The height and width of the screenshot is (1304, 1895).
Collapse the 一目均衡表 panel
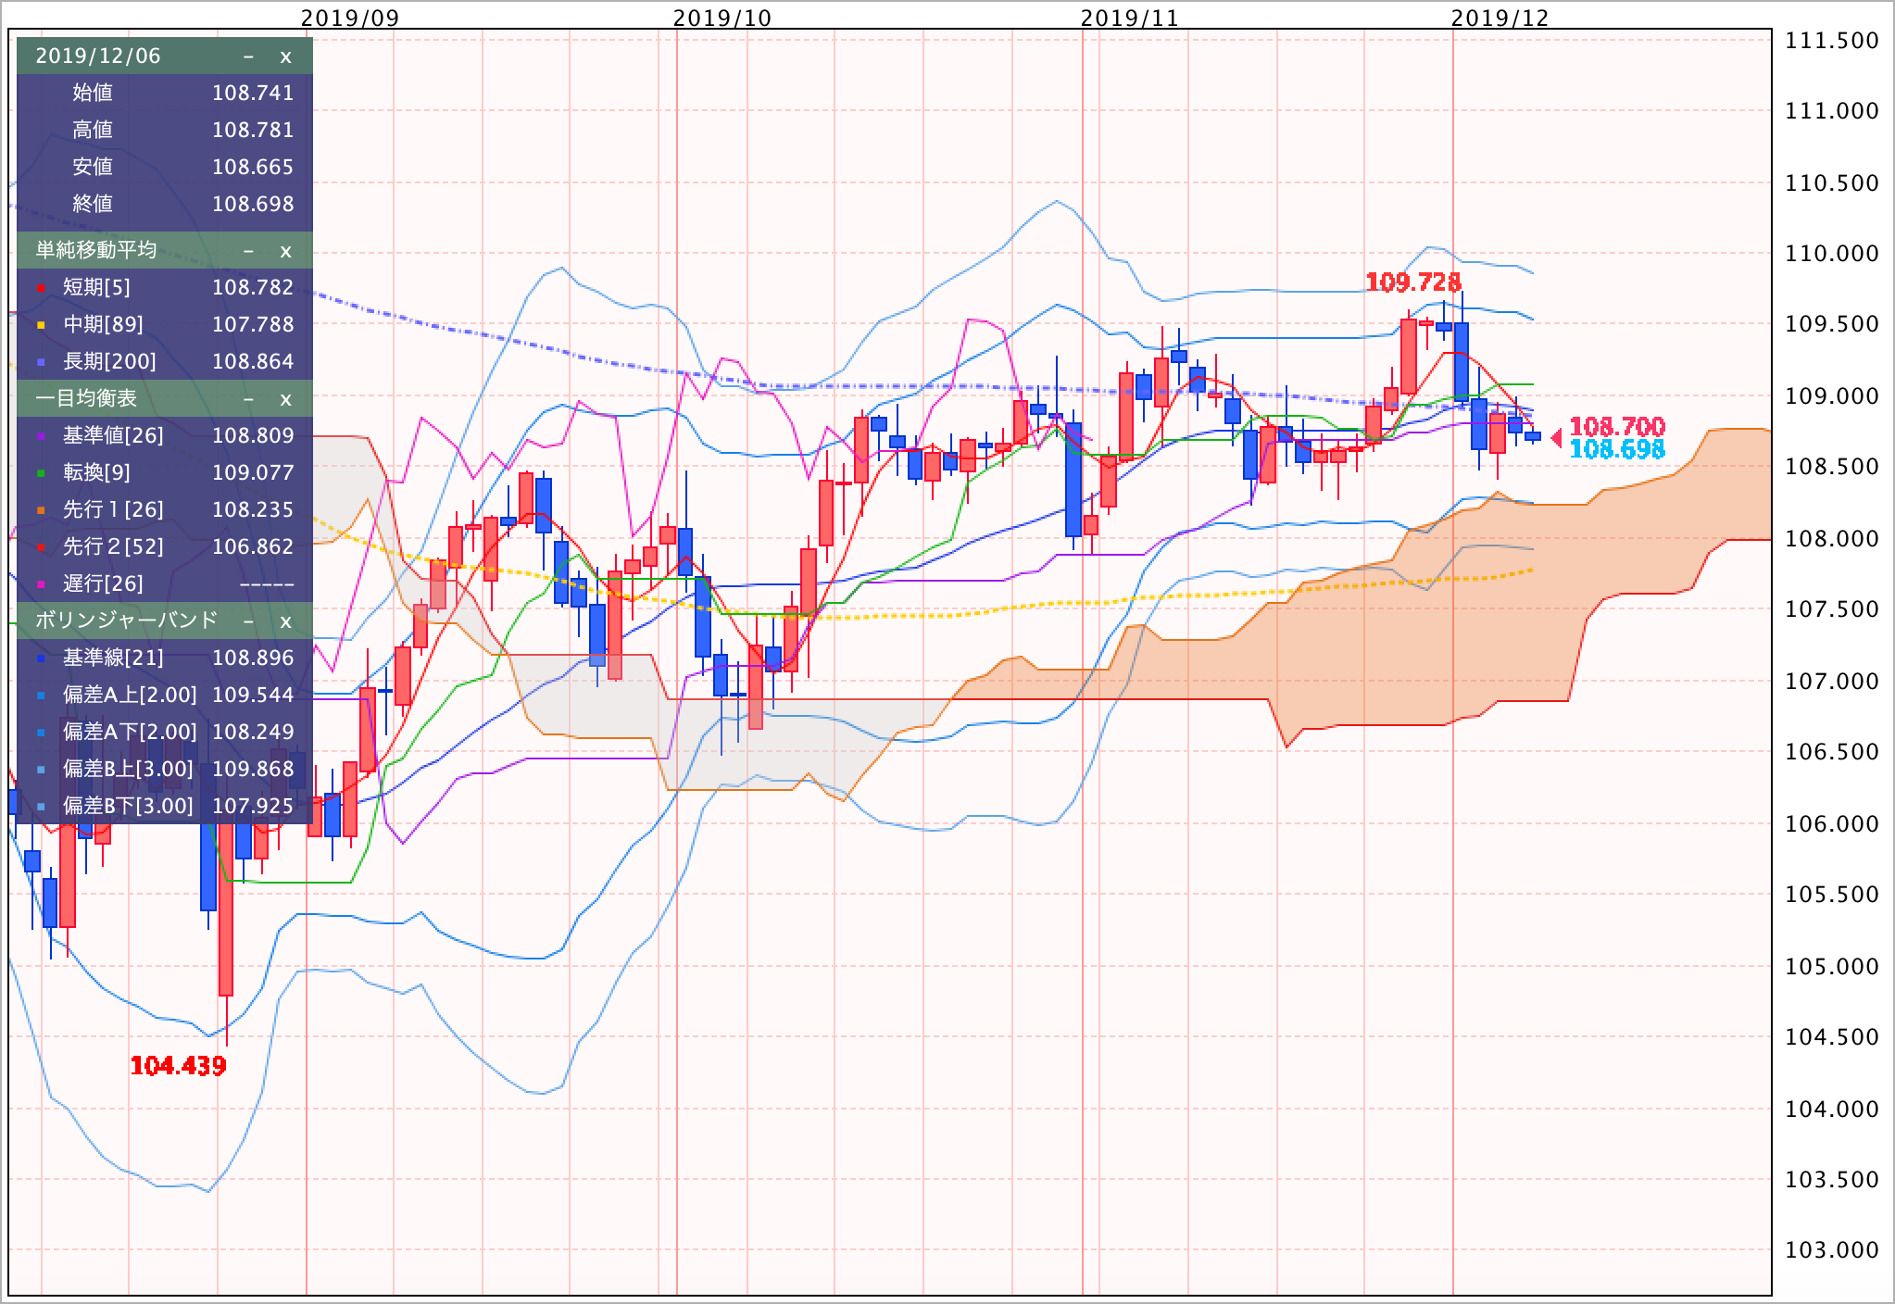click(x=248, y=399)
